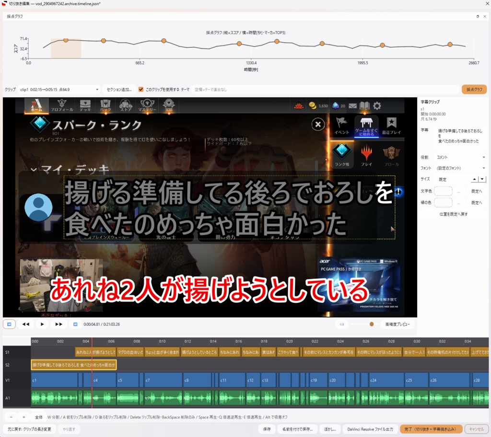Close the 採点グラフ panel

[485, 16]
